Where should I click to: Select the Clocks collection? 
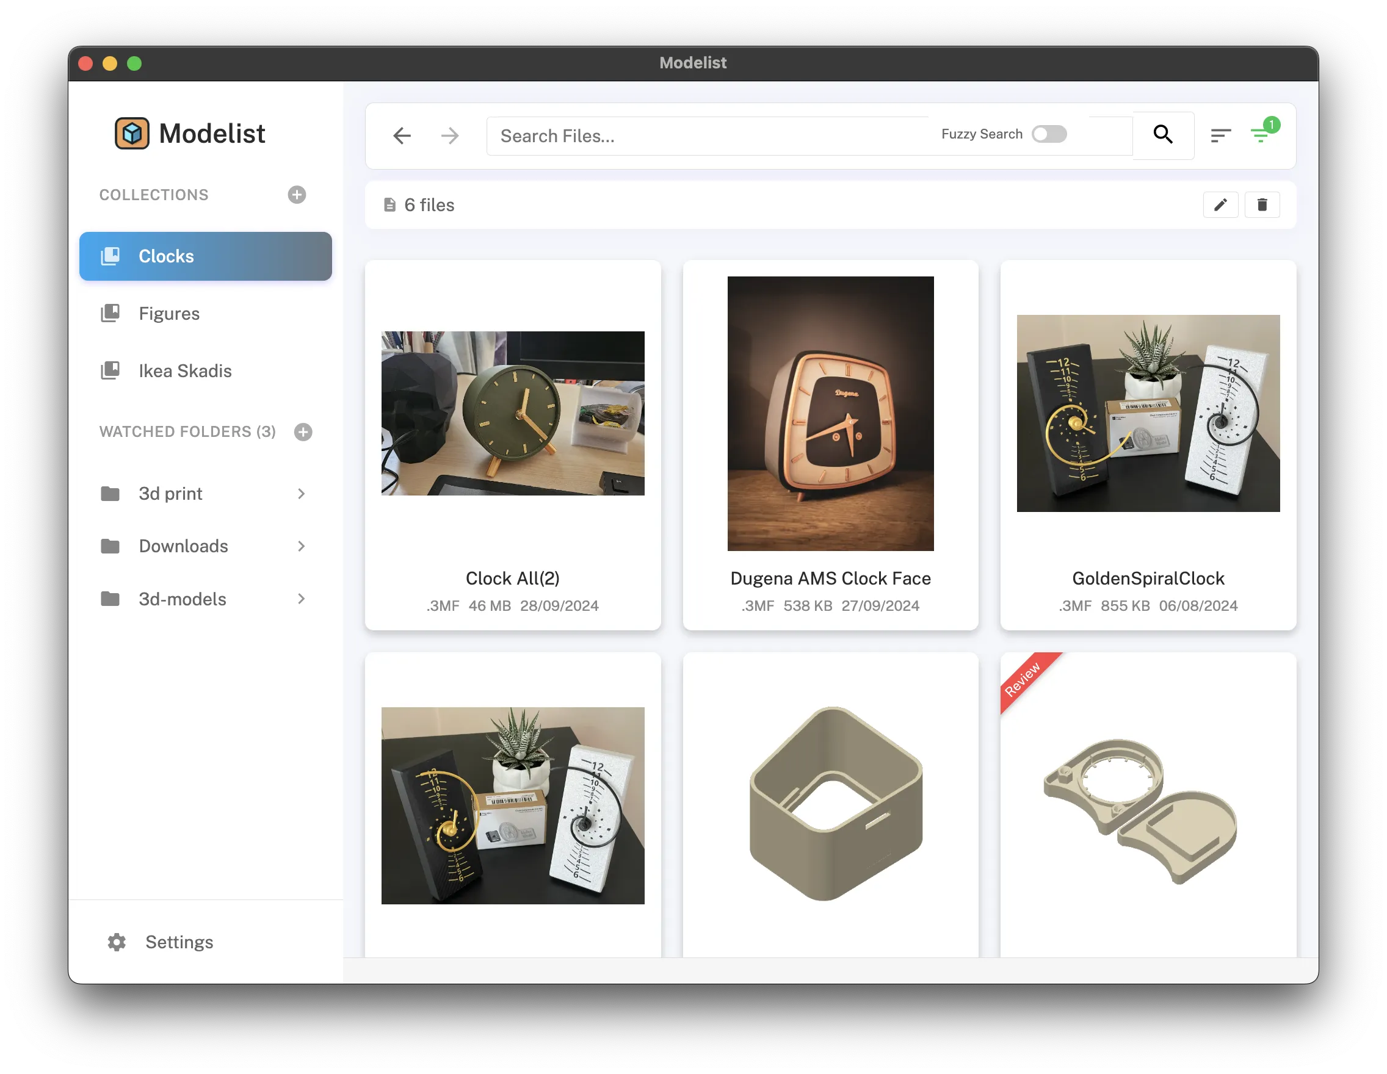coord(205,256)
